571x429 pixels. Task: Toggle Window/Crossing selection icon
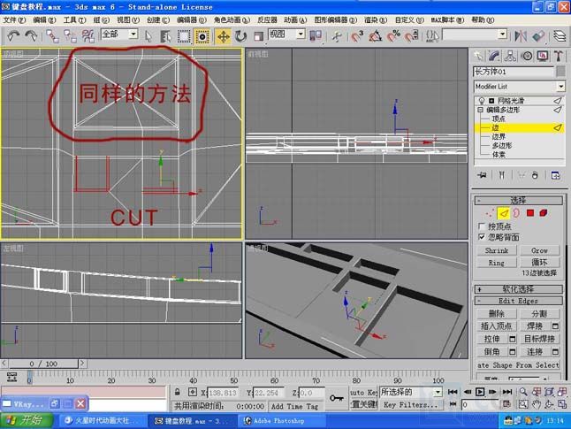202,36
